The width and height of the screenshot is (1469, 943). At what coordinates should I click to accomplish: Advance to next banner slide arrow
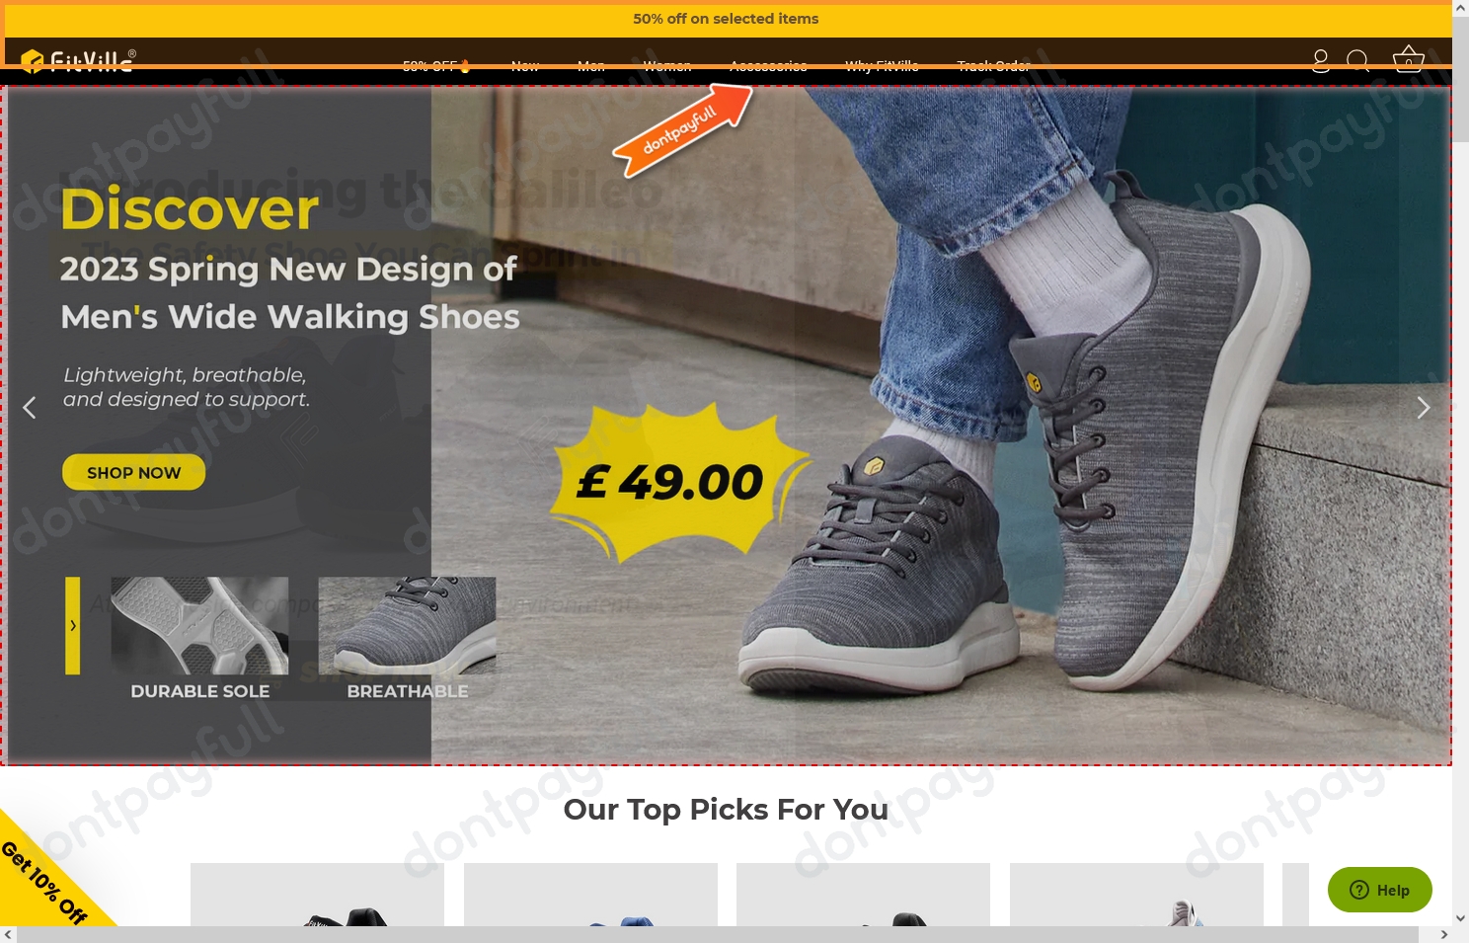point(1423,408)
